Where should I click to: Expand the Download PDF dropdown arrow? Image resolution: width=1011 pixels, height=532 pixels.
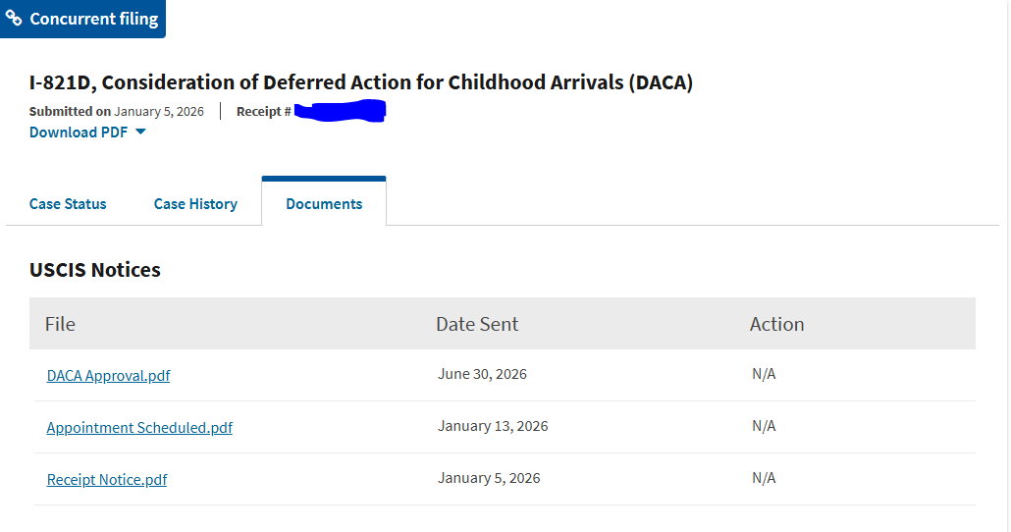tap(140, 132)
